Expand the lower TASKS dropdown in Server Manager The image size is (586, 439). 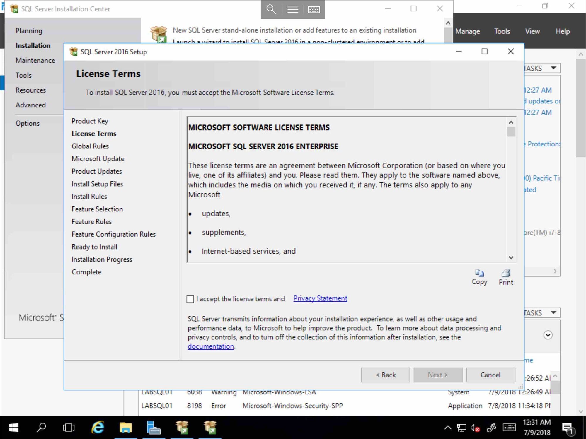pyautogui.click(x=553, y=312)
